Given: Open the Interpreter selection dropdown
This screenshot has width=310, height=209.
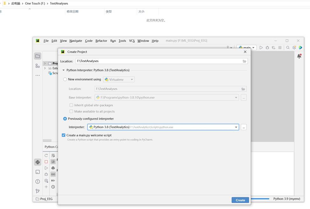Looking at the screenshot, I should click(236, 127).
